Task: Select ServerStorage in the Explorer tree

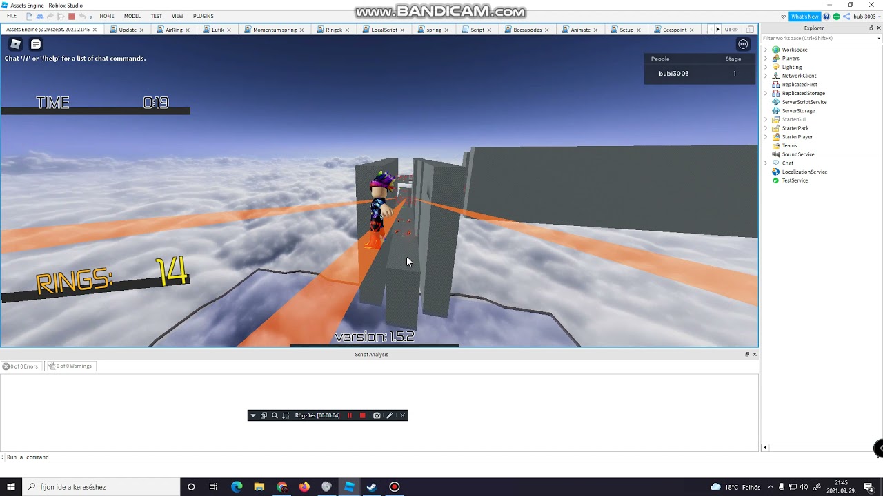Action: (798, 110)
